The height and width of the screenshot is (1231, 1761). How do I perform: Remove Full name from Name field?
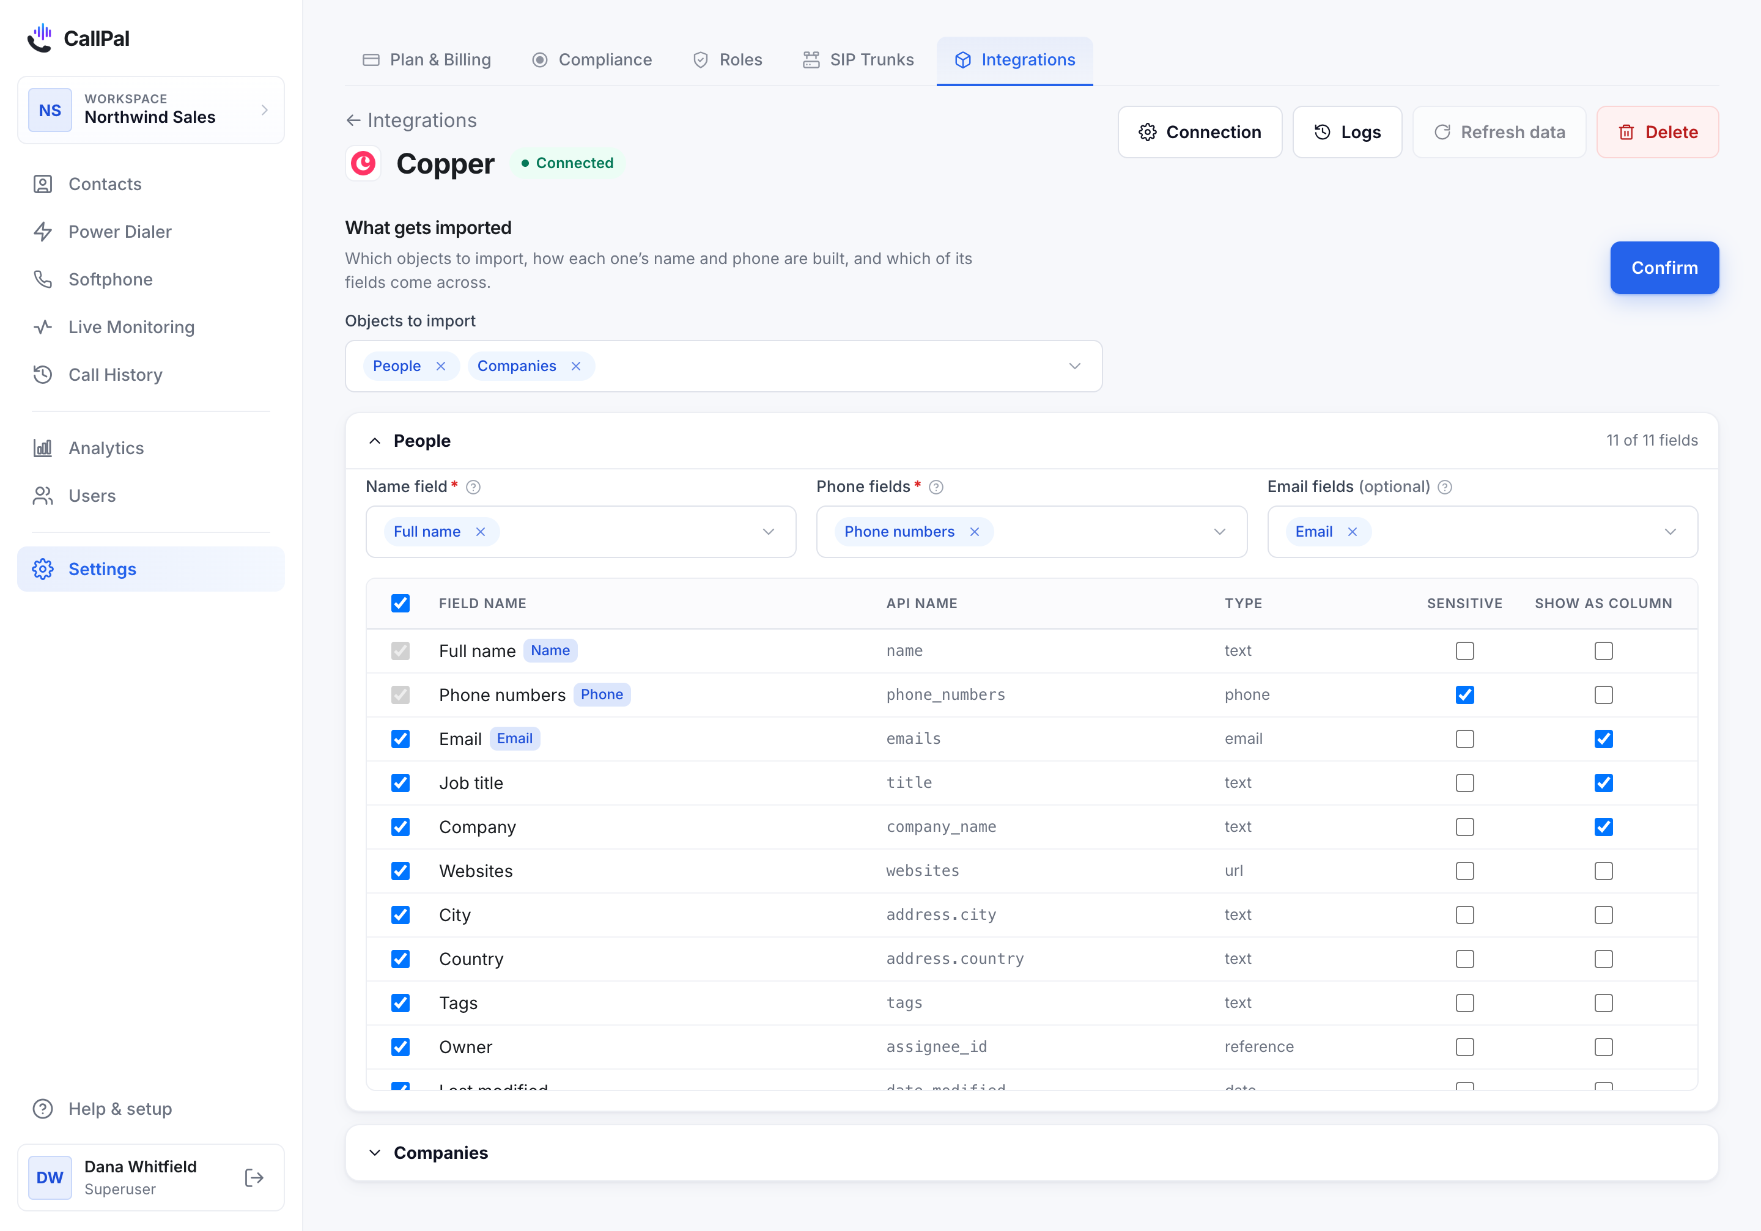click(x=481, y=532)
